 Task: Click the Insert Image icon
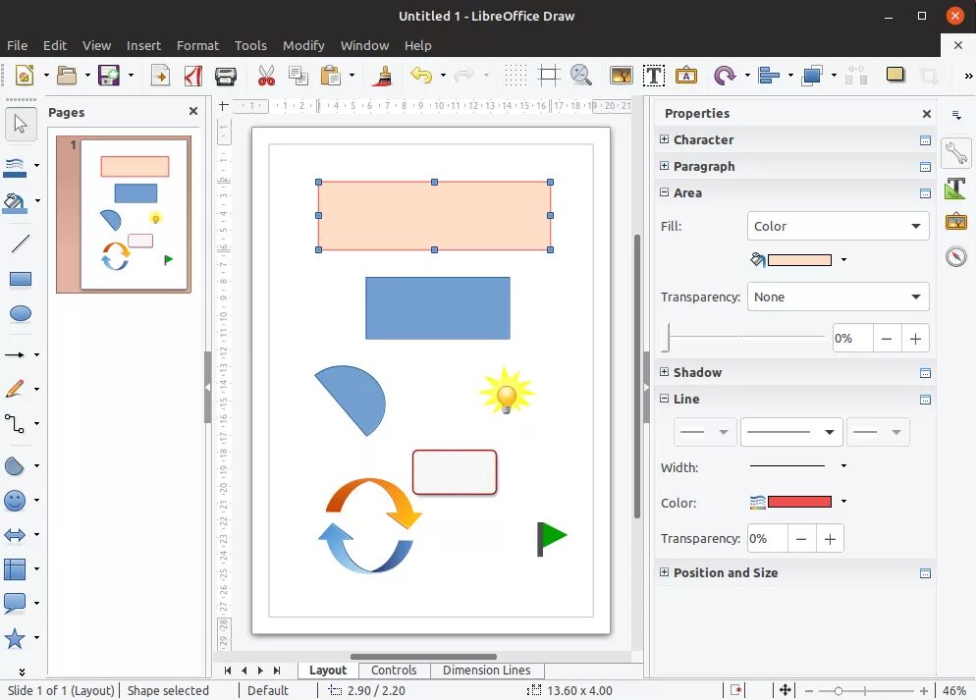coord(622,76)
